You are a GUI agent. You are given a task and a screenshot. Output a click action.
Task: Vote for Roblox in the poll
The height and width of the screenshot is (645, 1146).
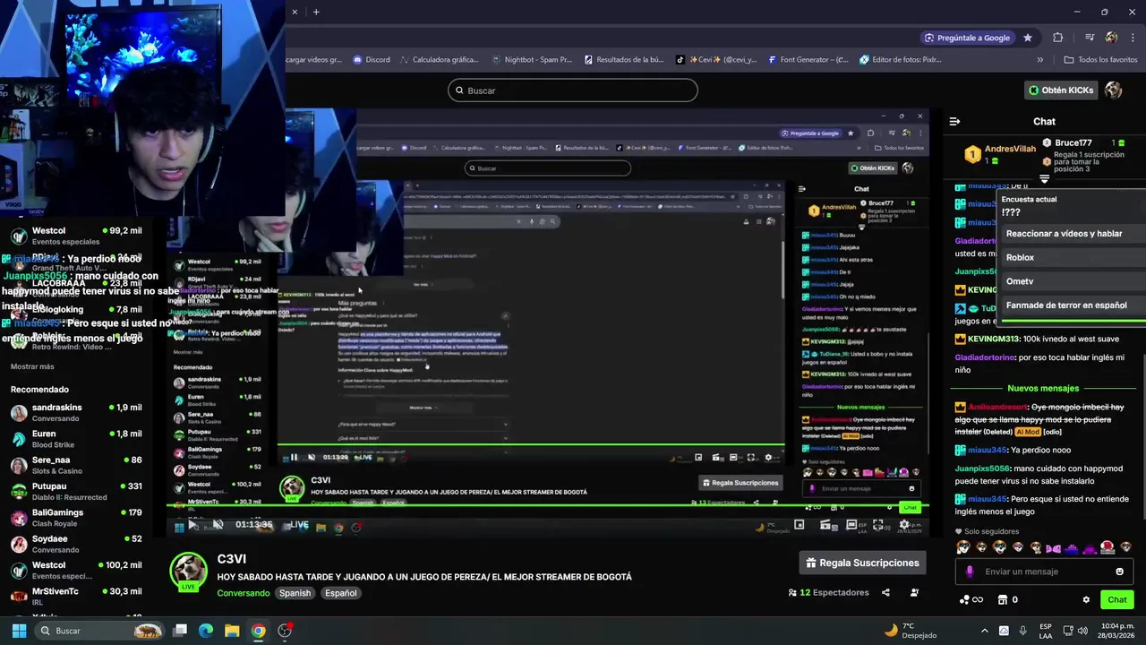(x=1073, y=257)
